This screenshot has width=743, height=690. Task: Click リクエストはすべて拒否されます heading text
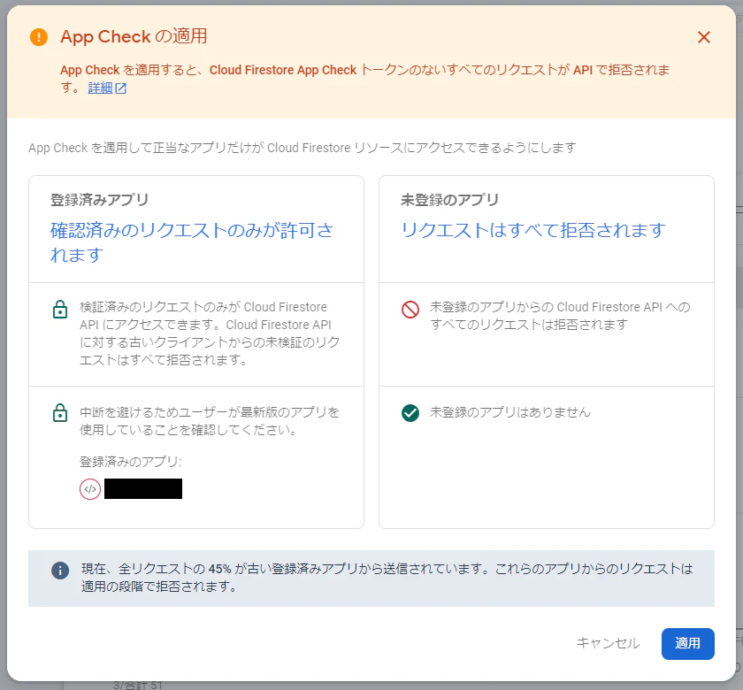point(533,230)
